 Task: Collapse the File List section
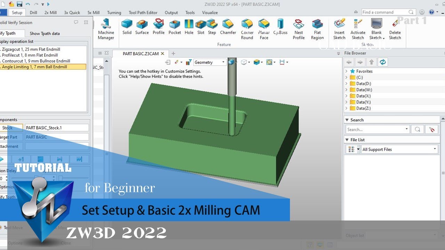[x=347, y=140]
